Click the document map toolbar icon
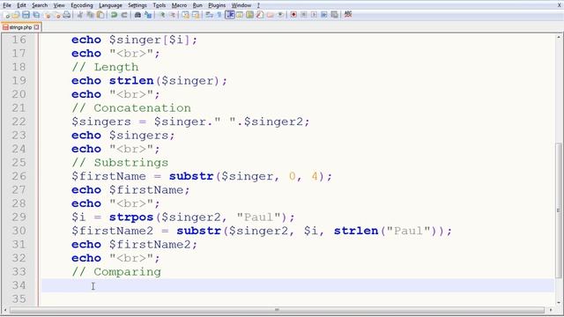Image resolution: width=564 pixels, height=317 pixels. [249, 15]
